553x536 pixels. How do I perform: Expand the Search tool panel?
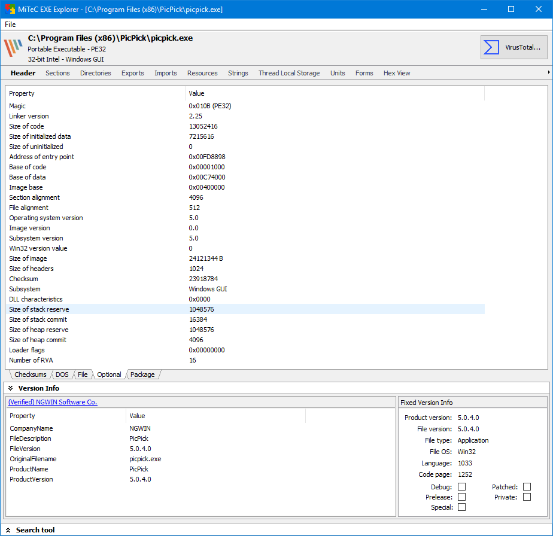[8, 530]
